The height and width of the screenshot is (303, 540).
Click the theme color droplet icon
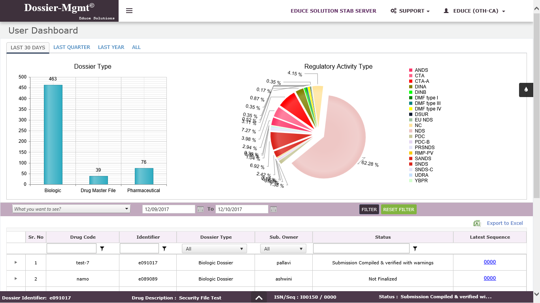click(x=526, y=90)
